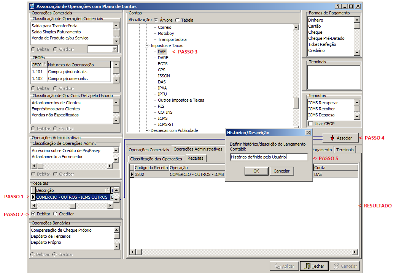The height and width of the screenshot is (273, 396).
Task: Collapse the Impostos e Taxas tree node
Action: click(146, 45)
